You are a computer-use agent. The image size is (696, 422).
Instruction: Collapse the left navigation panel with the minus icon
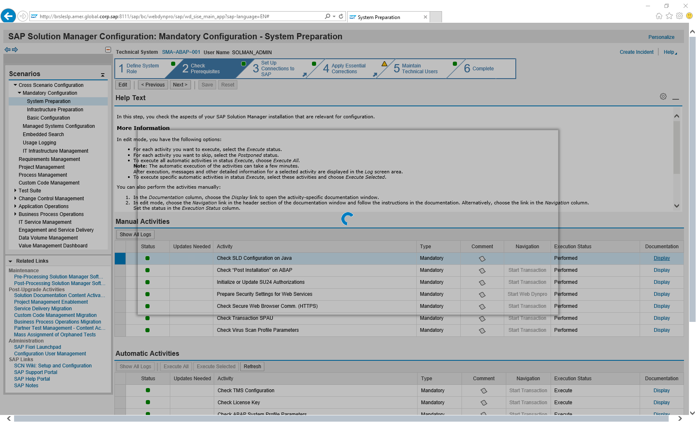click(x=108, y=50)
